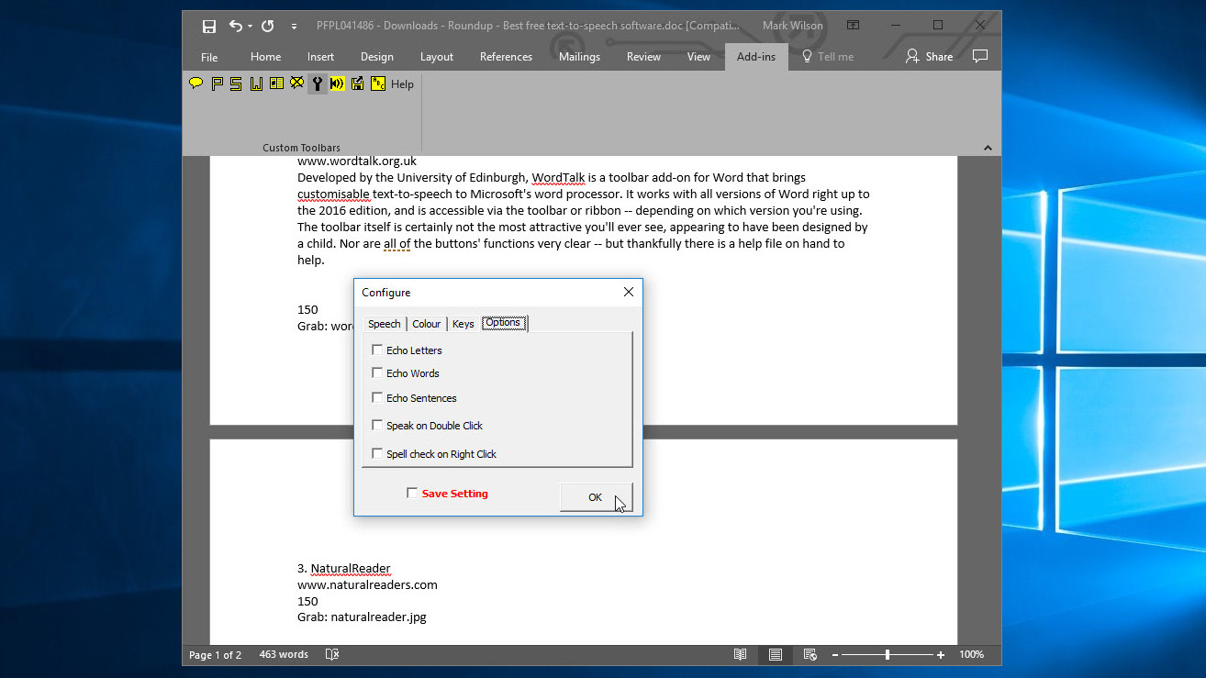Switch to Print Layout view
1206x678 pixels.
[776, 655]
